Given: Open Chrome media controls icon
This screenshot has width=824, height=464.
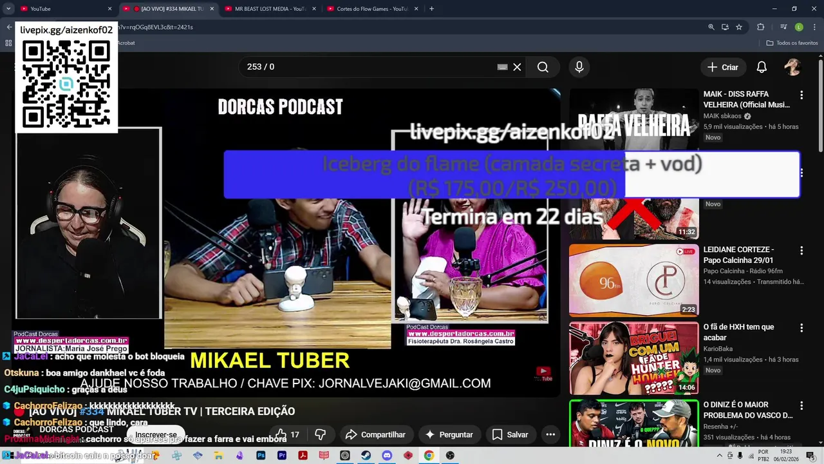Looking at the screenshot, I should click(x=783, y=27).
